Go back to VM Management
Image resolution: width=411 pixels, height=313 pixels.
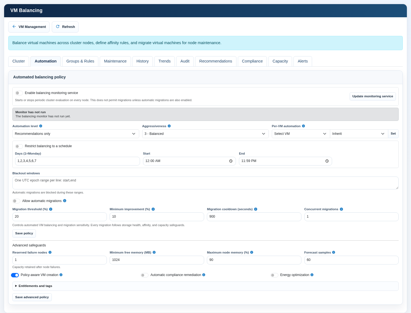(29, 27)
